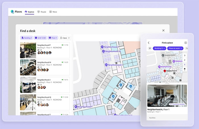
Task: Click amenity icons in Neighborhood Q card
Action: [x=40, y=102]
